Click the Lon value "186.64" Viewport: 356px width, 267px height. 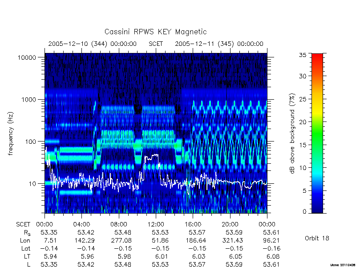[x=197, y=241]
